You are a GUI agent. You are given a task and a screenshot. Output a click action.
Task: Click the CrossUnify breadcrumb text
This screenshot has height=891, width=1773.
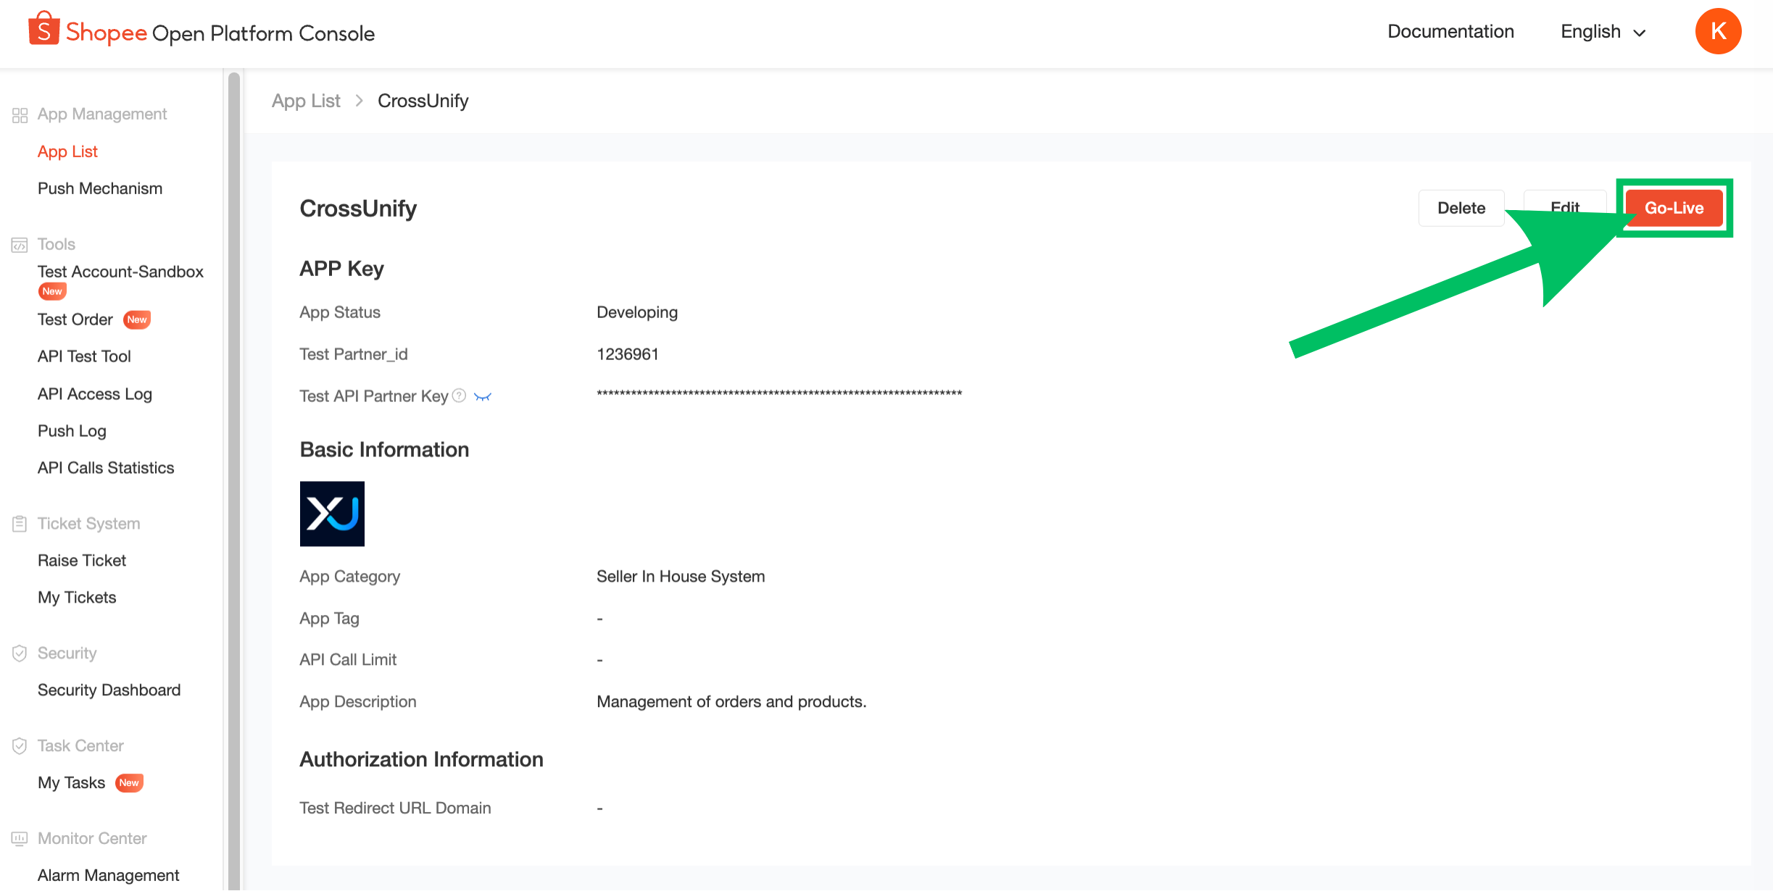pyautogui.click(x=423, y=101)
